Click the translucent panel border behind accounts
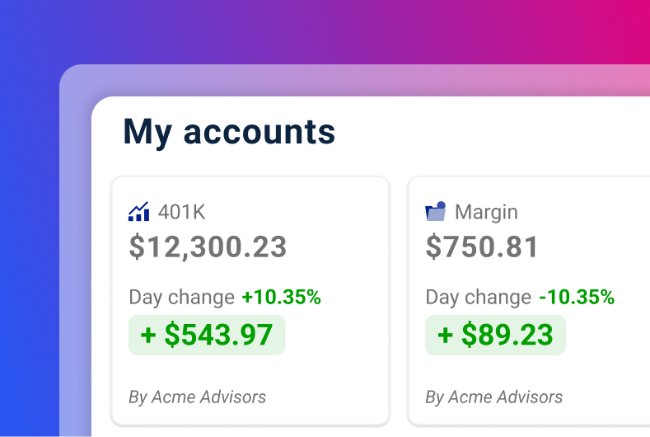The height and width of the screenshot is (437, 650). [x=75, y=249]
